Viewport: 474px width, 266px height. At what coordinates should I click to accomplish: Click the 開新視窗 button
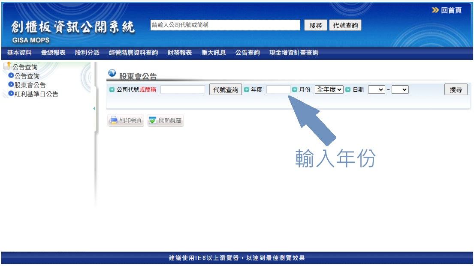[165, 120]
